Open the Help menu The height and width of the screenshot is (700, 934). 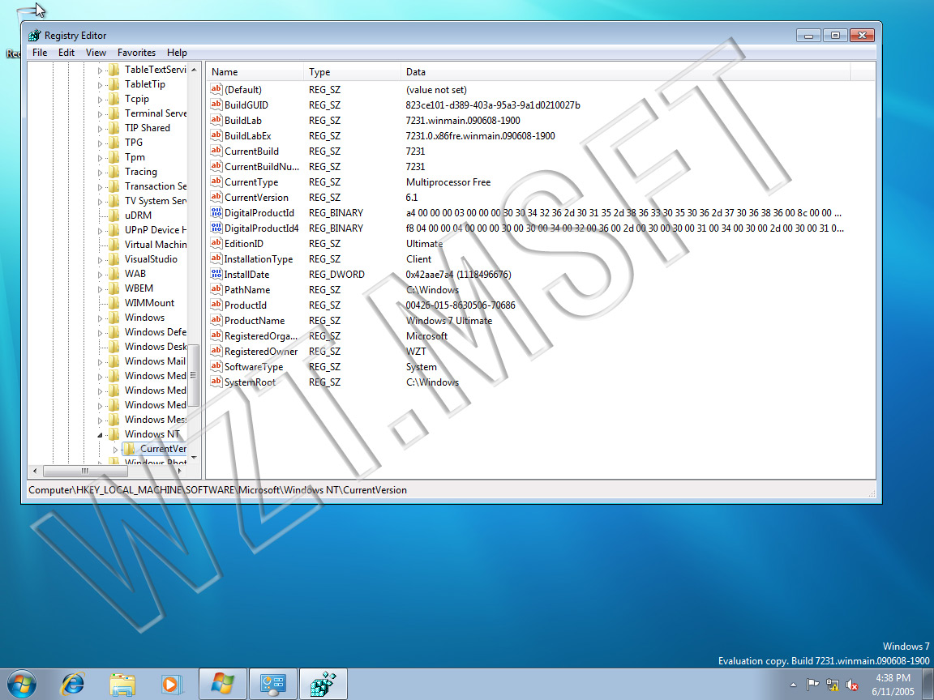pos(177,53)
